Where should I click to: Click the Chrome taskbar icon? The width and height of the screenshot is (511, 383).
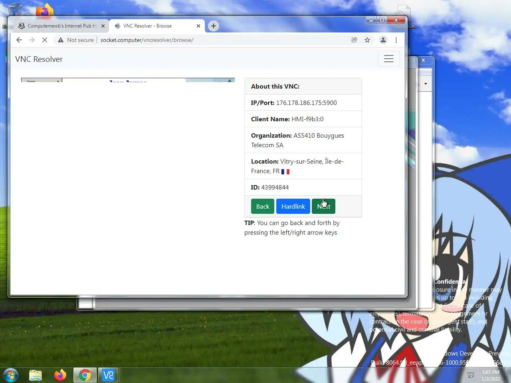[85, 375]
